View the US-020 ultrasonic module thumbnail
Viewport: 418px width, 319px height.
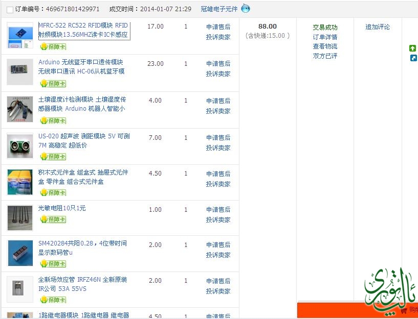pyautogui.click(x=20, y=146)
